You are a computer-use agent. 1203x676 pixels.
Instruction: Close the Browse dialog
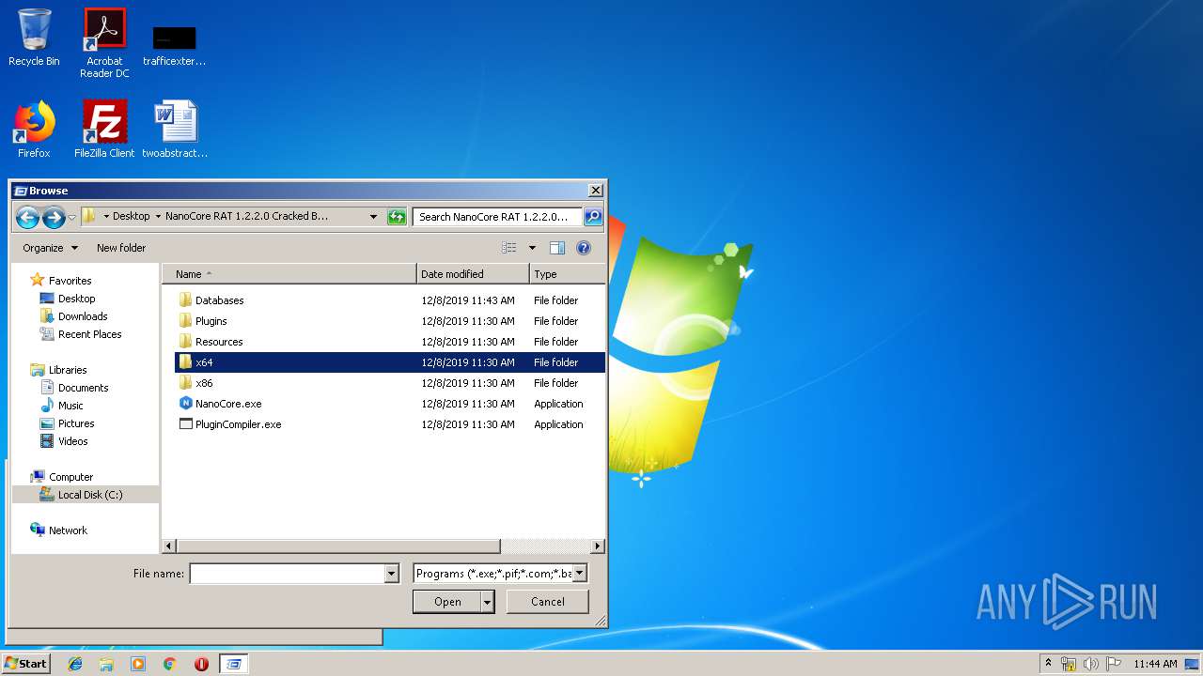[x=595, y=191]
